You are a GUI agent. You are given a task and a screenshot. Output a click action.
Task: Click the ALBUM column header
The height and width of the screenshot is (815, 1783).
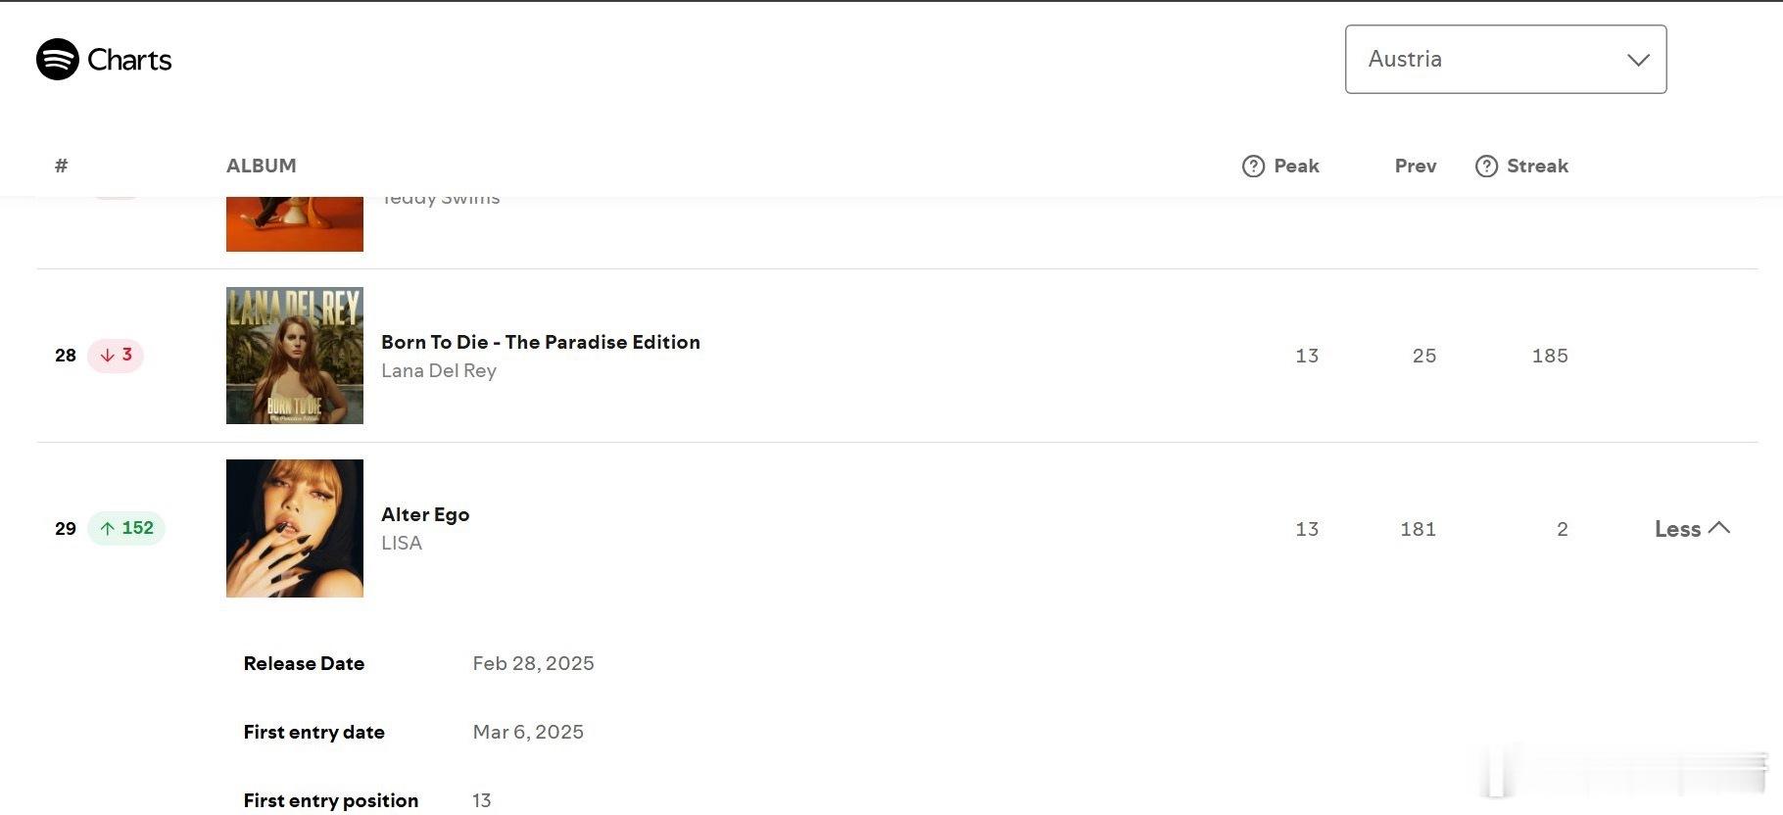tap(261, 167)
